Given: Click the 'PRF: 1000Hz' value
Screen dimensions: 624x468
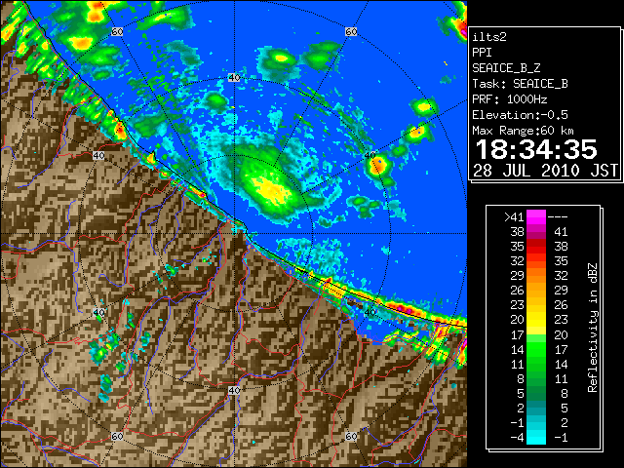Looking at the screenshot, I should [510, 99].
